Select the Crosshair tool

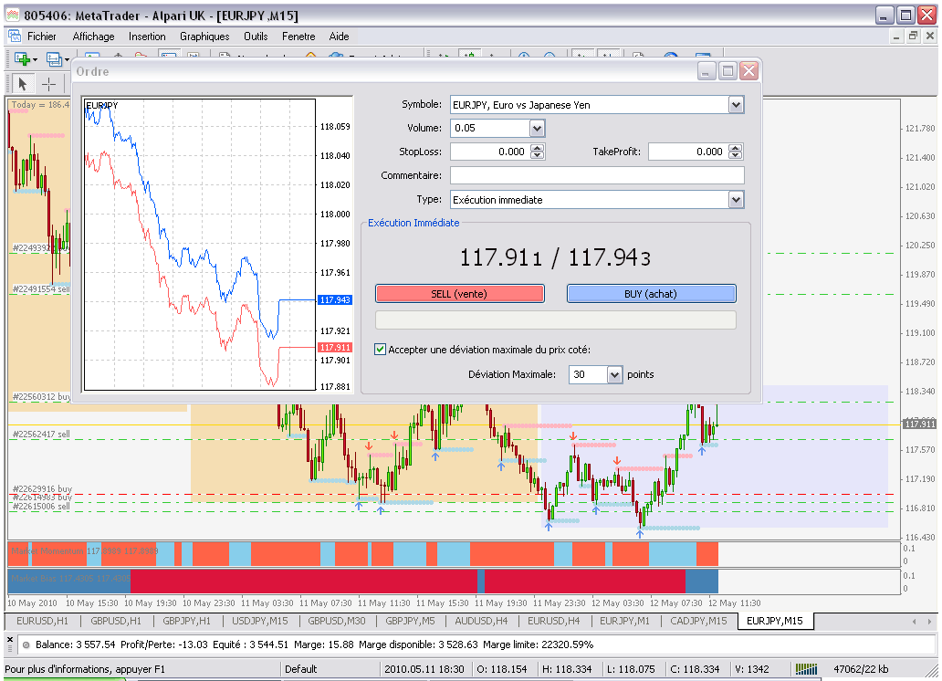click(48, 84)
